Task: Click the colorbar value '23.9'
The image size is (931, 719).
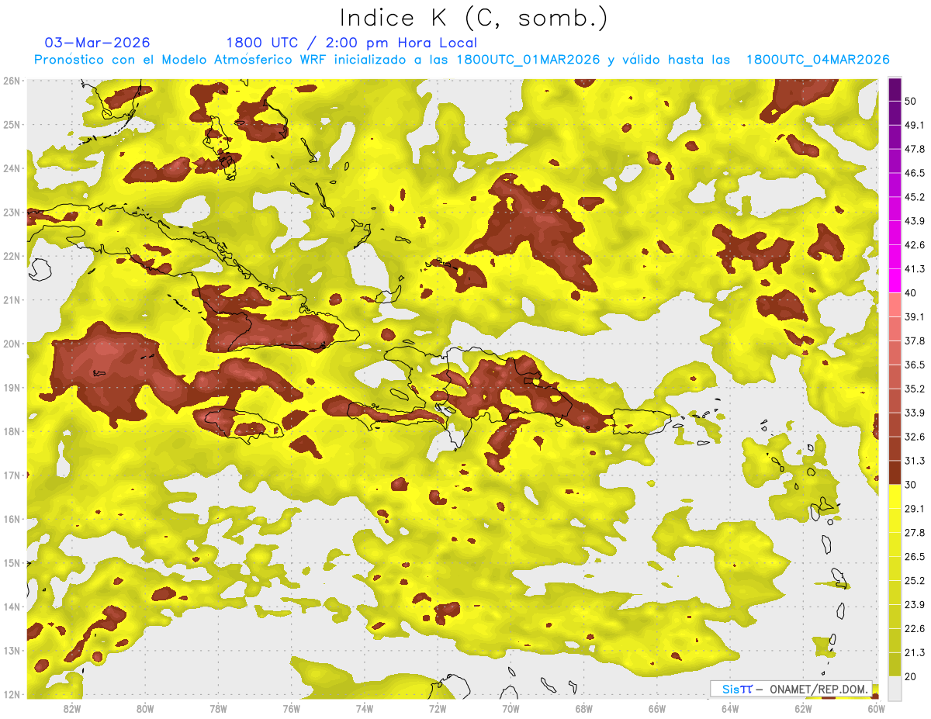Action: coord(915,604)
